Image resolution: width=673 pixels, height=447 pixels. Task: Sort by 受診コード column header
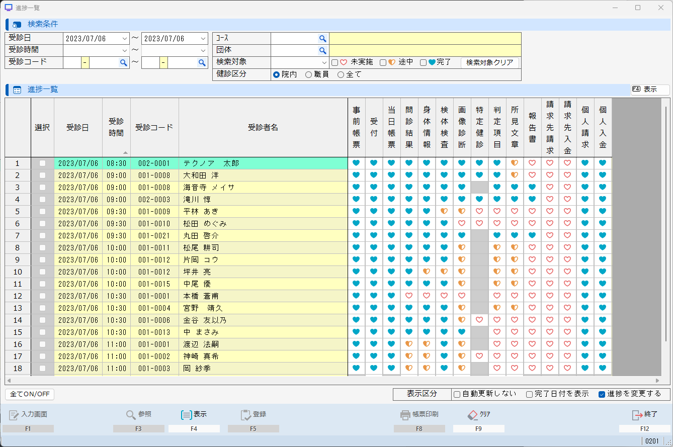(x=154, y=127)
